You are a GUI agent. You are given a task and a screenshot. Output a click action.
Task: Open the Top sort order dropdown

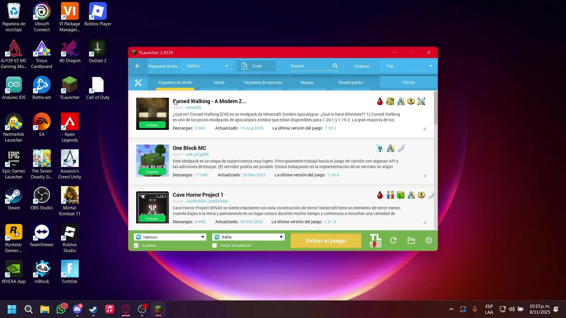click(409, 66)
